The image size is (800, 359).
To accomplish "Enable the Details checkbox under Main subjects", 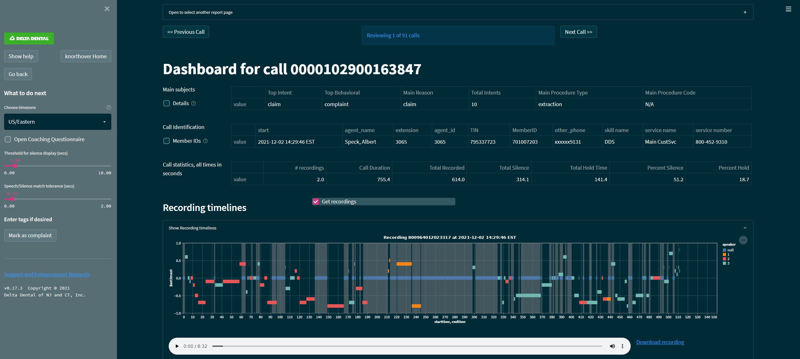I will 166,103.
